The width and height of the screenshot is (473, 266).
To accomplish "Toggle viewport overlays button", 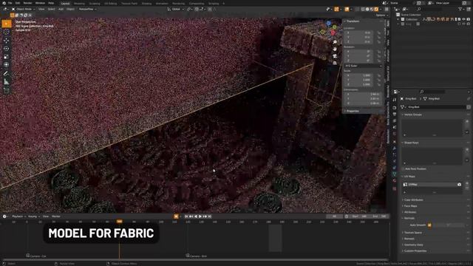I will (x=347, y=10).
